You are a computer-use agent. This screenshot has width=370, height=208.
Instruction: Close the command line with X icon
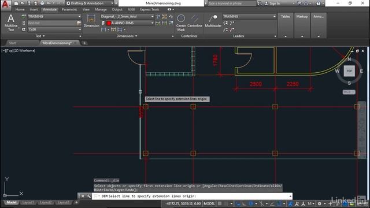pyautogui.click(x=83, y=196)
